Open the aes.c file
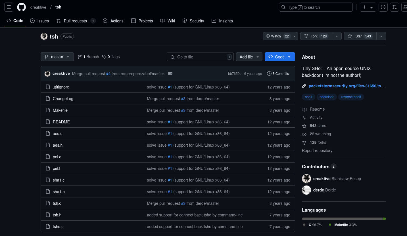 pos(58,134)
